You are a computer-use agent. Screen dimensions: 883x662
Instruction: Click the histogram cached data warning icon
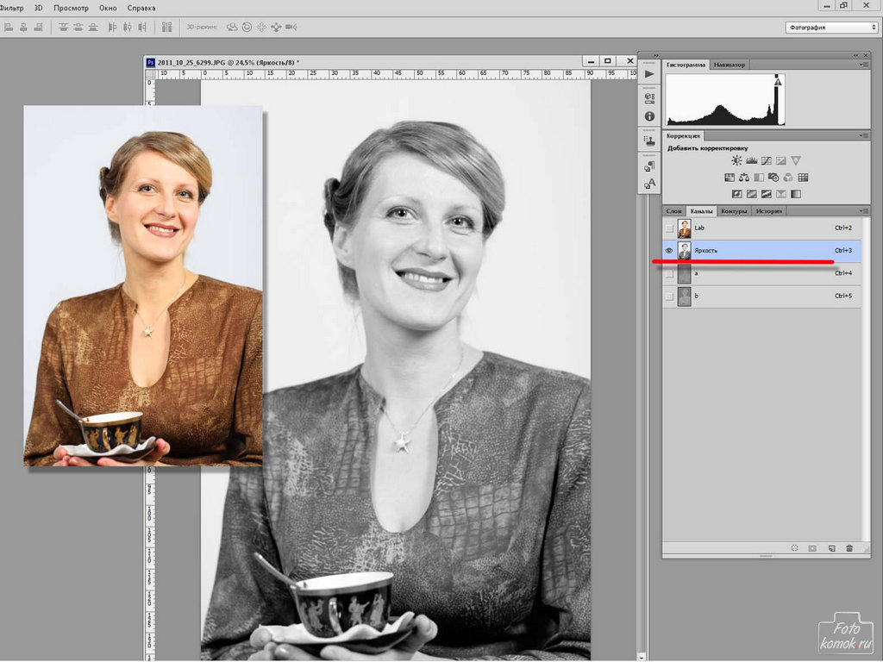click(x=778, y=82)
